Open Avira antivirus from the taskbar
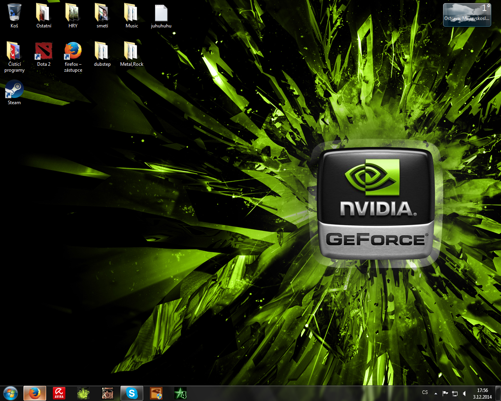Image resolution: width=501 pixels, height=401 pixels. [x=59, y=393]
